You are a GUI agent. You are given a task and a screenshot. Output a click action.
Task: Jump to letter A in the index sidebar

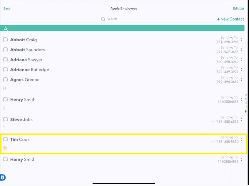click(x=246, y=95)
